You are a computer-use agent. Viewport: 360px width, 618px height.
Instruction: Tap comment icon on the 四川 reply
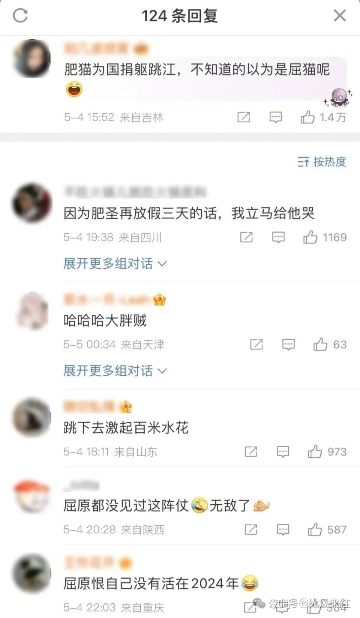coord(278,237)
